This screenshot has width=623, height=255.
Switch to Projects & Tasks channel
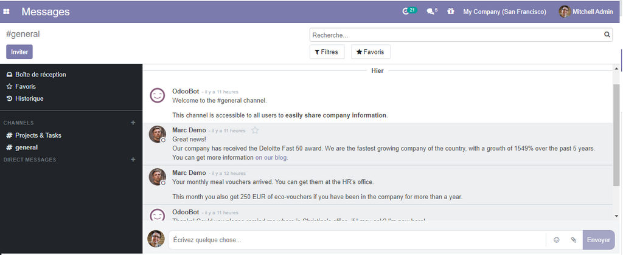(x=38, y=135)
